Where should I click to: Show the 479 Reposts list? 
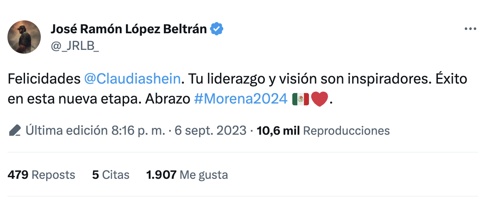point(41,175)
